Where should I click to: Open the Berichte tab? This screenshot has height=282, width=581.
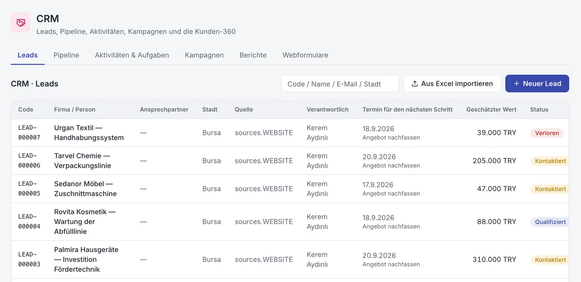[253, 55]
